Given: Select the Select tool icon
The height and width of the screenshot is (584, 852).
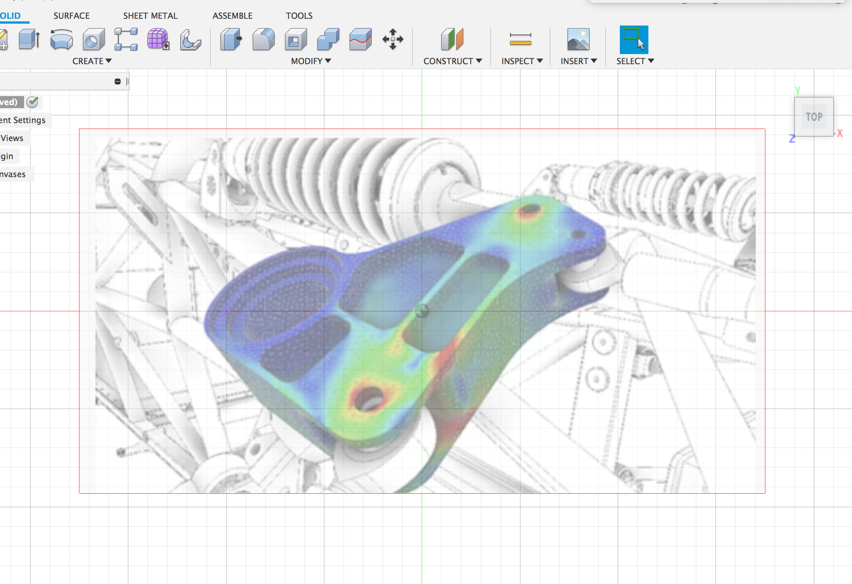Looking at the screenshot, I should pyautogui.click(x=634, y=40).
